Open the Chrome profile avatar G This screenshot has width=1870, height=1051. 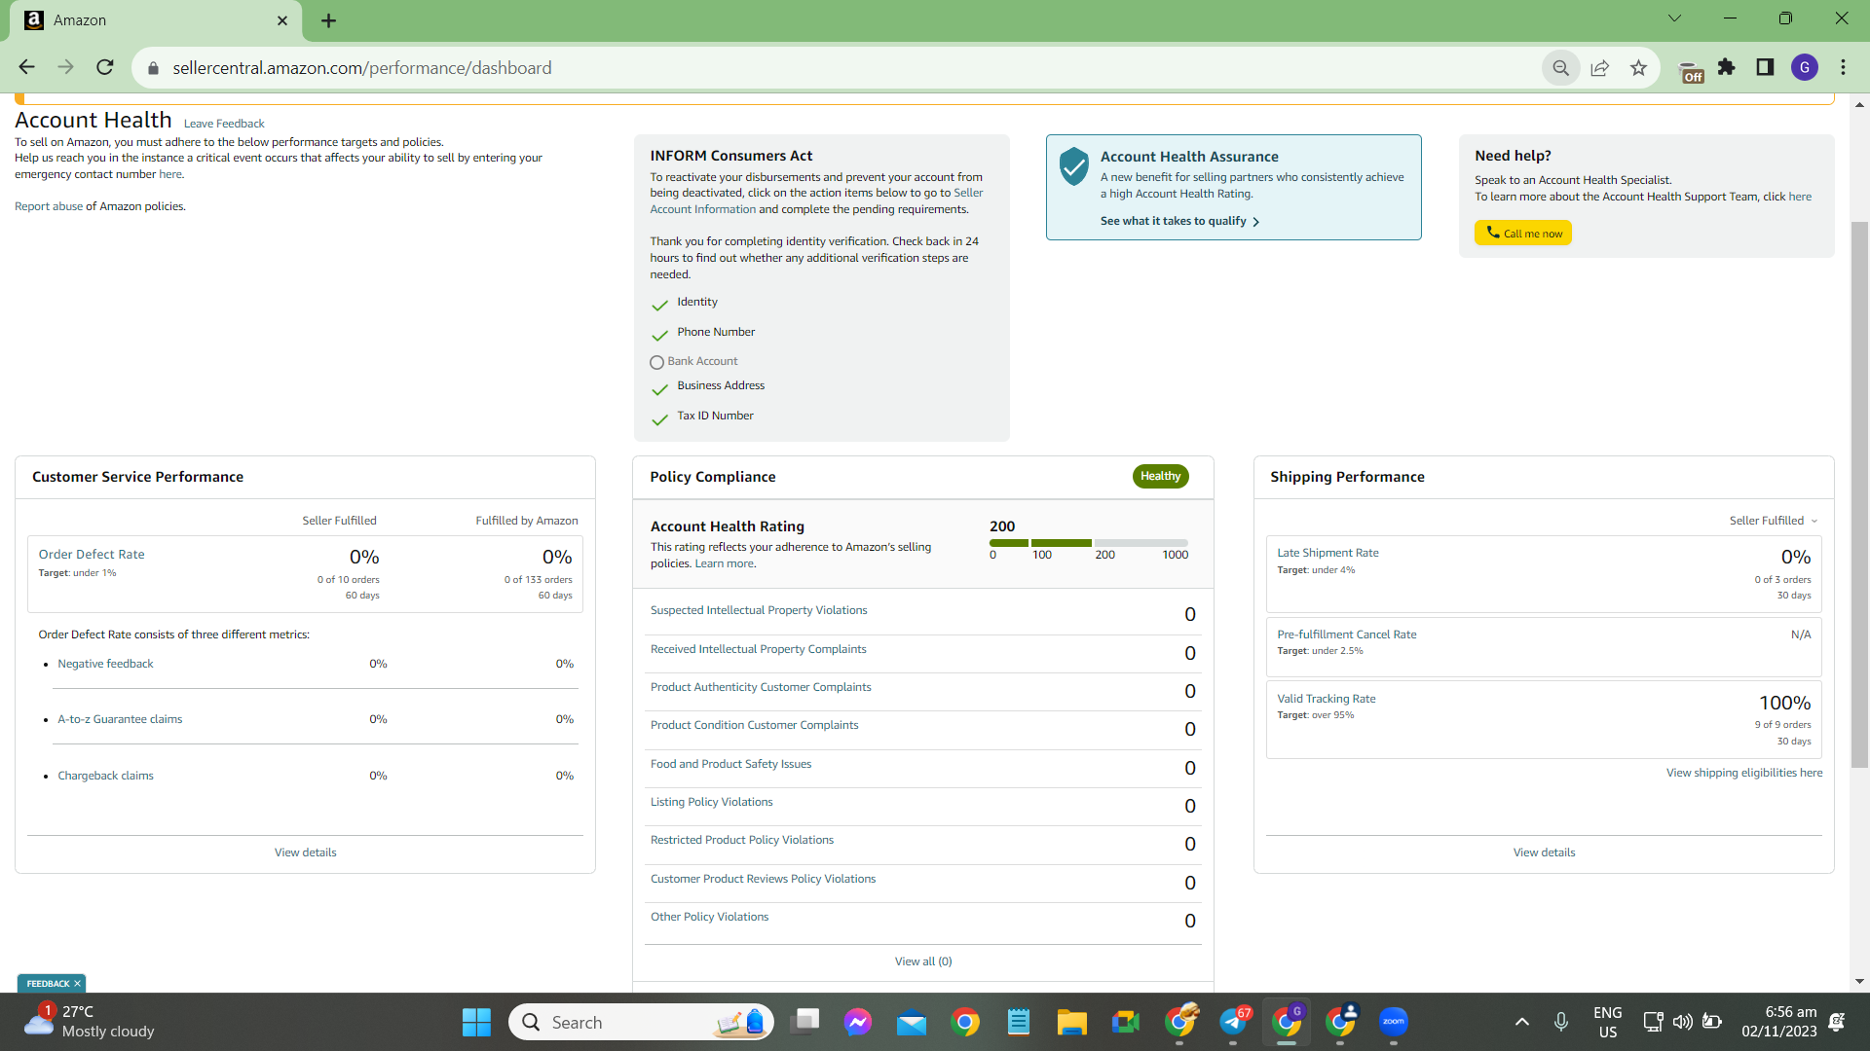tap(1805, 67)
